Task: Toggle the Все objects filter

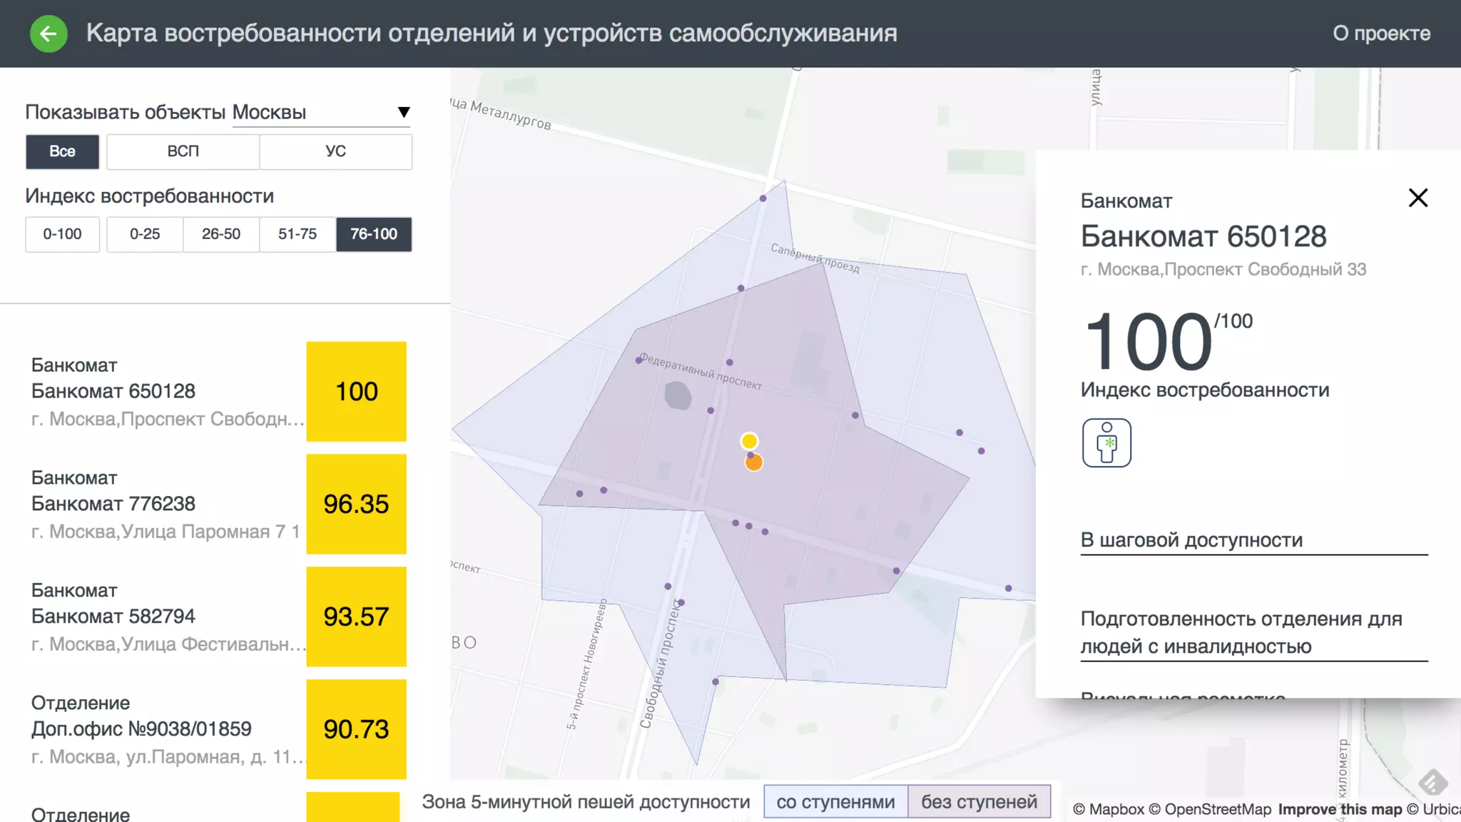Action: coord(62,151)
